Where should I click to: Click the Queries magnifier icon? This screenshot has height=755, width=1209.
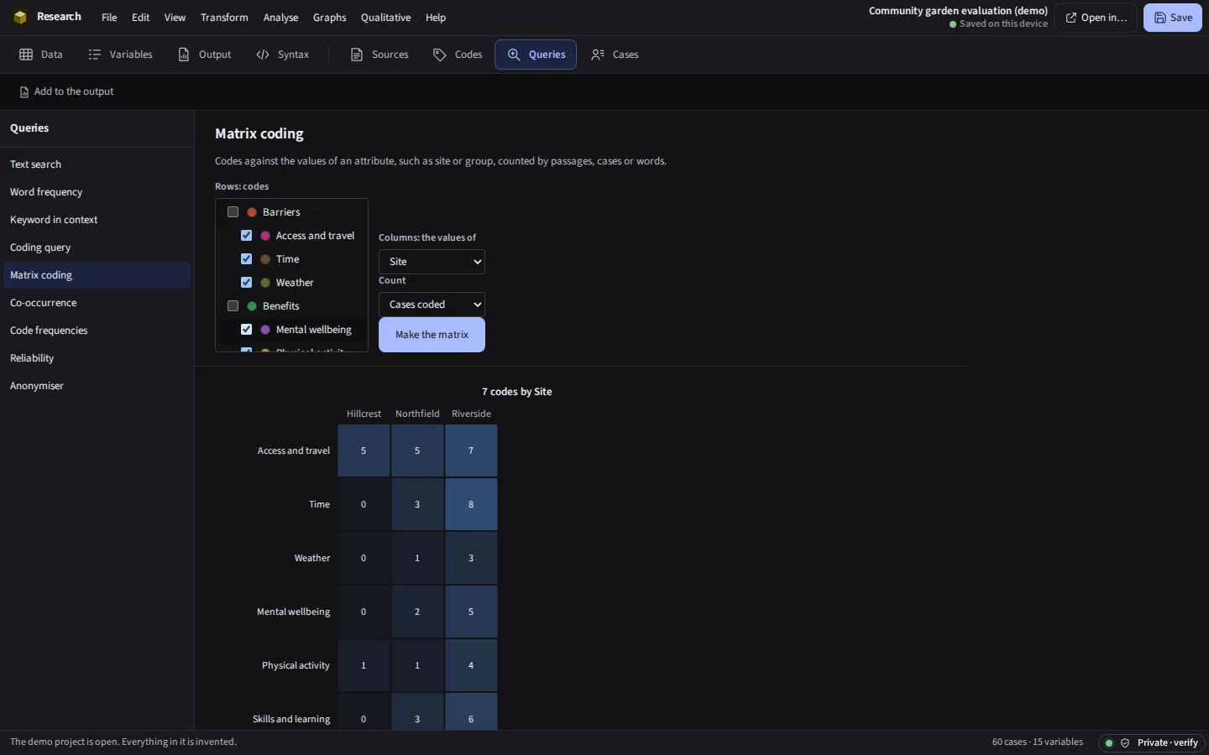[x=514, y=55]
